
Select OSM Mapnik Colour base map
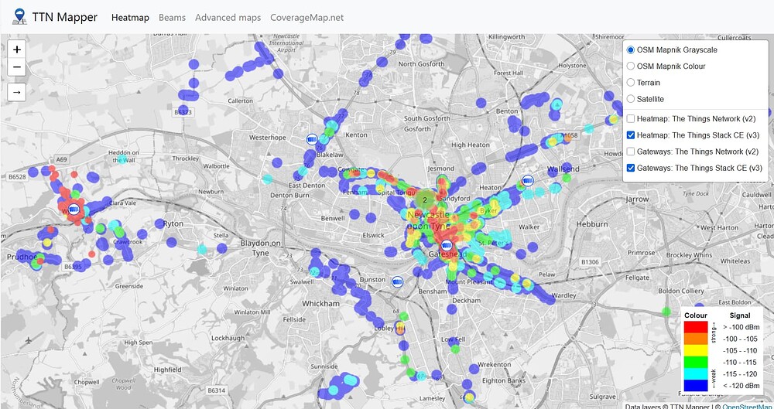(630, 66)
